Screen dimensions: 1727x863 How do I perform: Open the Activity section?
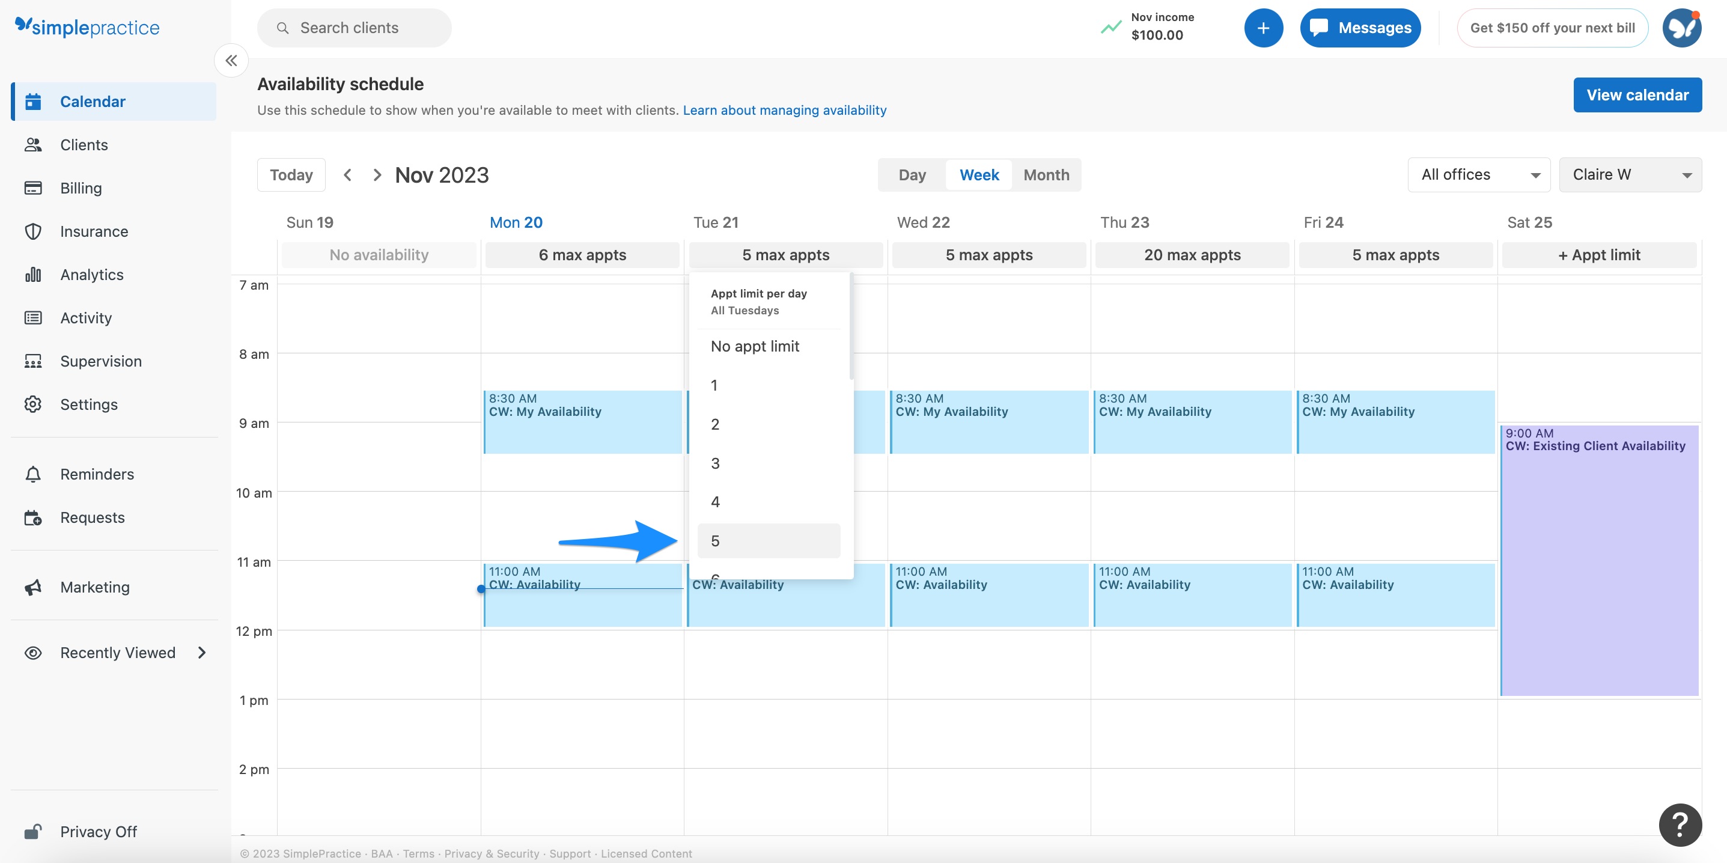(86, 317)
